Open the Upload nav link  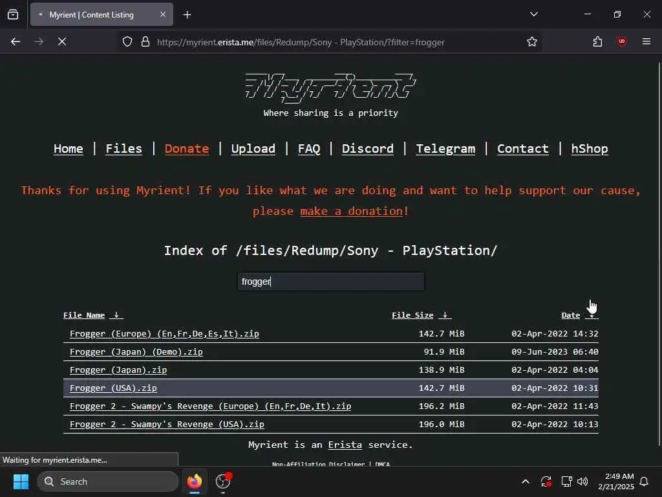[x=253, y=149]
